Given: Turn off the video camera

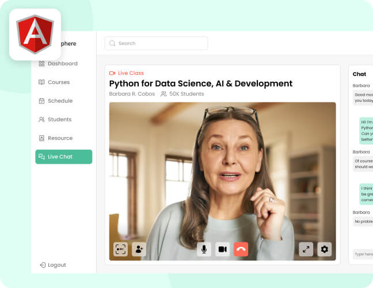Looking at the screenshot, I should point(222,249).
